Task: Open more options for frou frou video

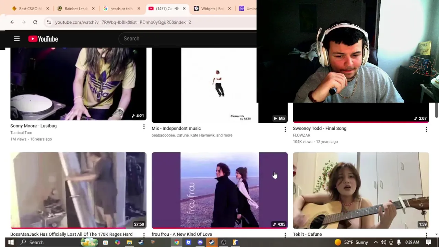Action: (x=285, y=235)
